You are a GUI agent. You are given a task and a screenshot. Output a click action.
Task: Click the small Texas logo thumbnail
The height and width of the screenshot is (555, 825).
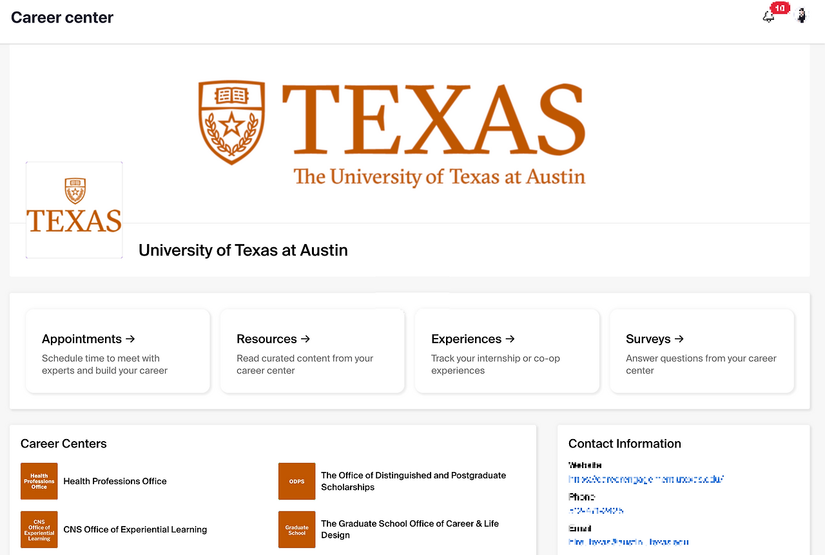(x=74, y=210)
